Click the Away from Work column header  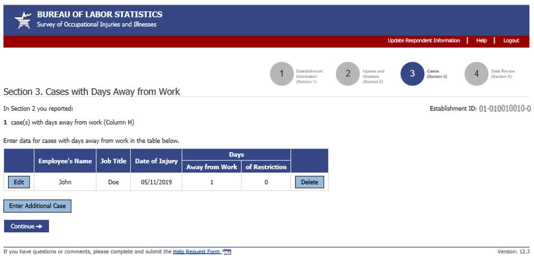point(212,167)
